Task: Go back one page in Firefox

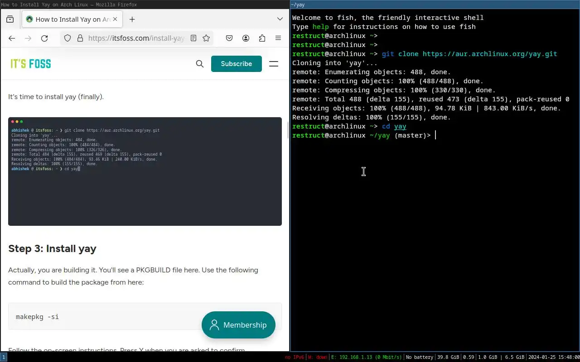Action: [12, 38]
